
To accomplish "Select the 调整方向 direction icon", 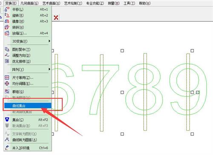I will pos(7,55).
